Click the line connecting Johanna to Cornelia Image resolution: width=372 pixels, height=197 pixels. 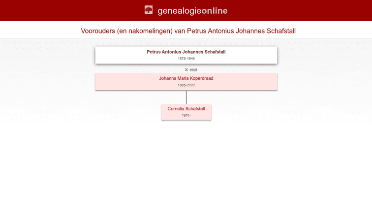click(186, 98)
